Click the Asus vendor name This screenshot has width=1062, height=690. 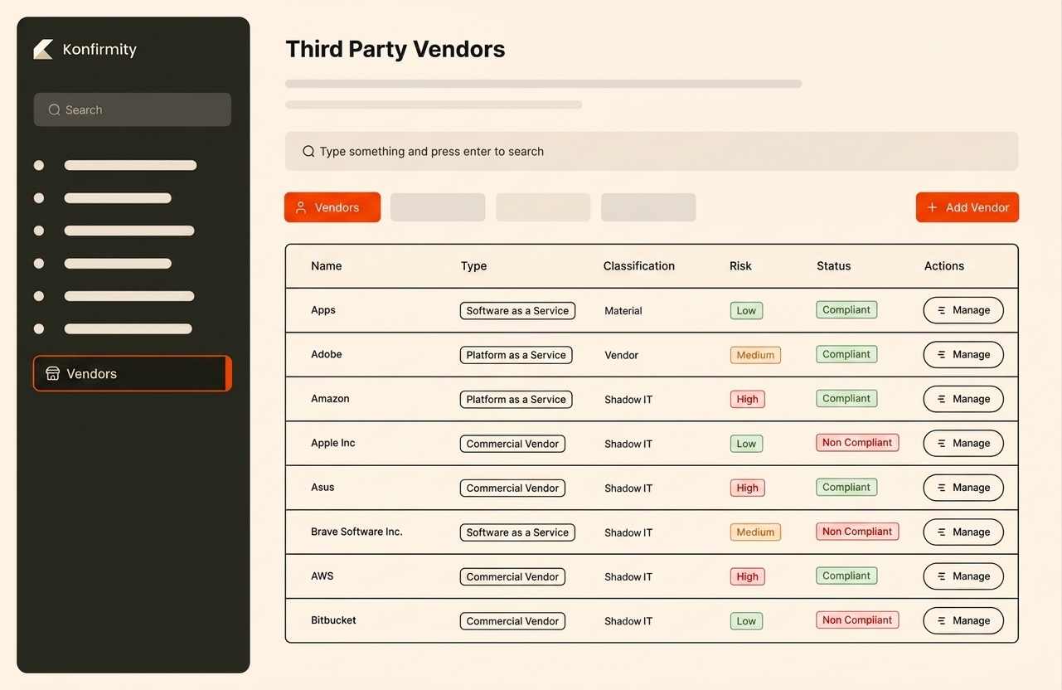[322, 488]
